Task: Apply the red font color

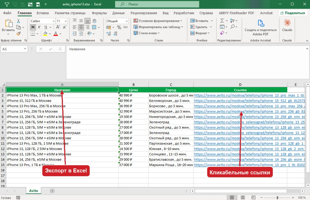Action: (x=56, y=34)
